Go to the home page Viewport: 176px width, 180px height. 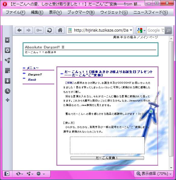(x=60, y=30)
